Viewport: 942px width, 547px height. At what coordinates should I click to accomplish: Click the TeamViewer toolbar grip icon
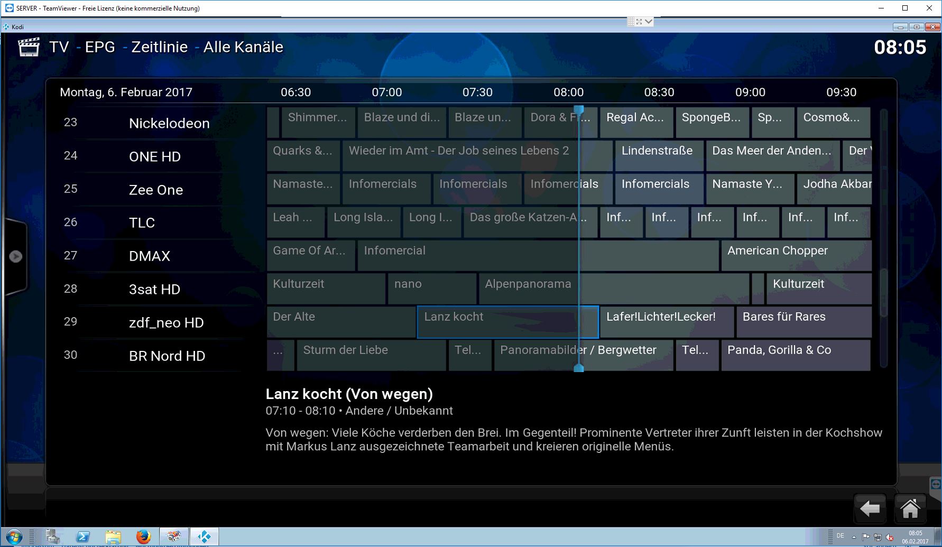tap(631, 22)
